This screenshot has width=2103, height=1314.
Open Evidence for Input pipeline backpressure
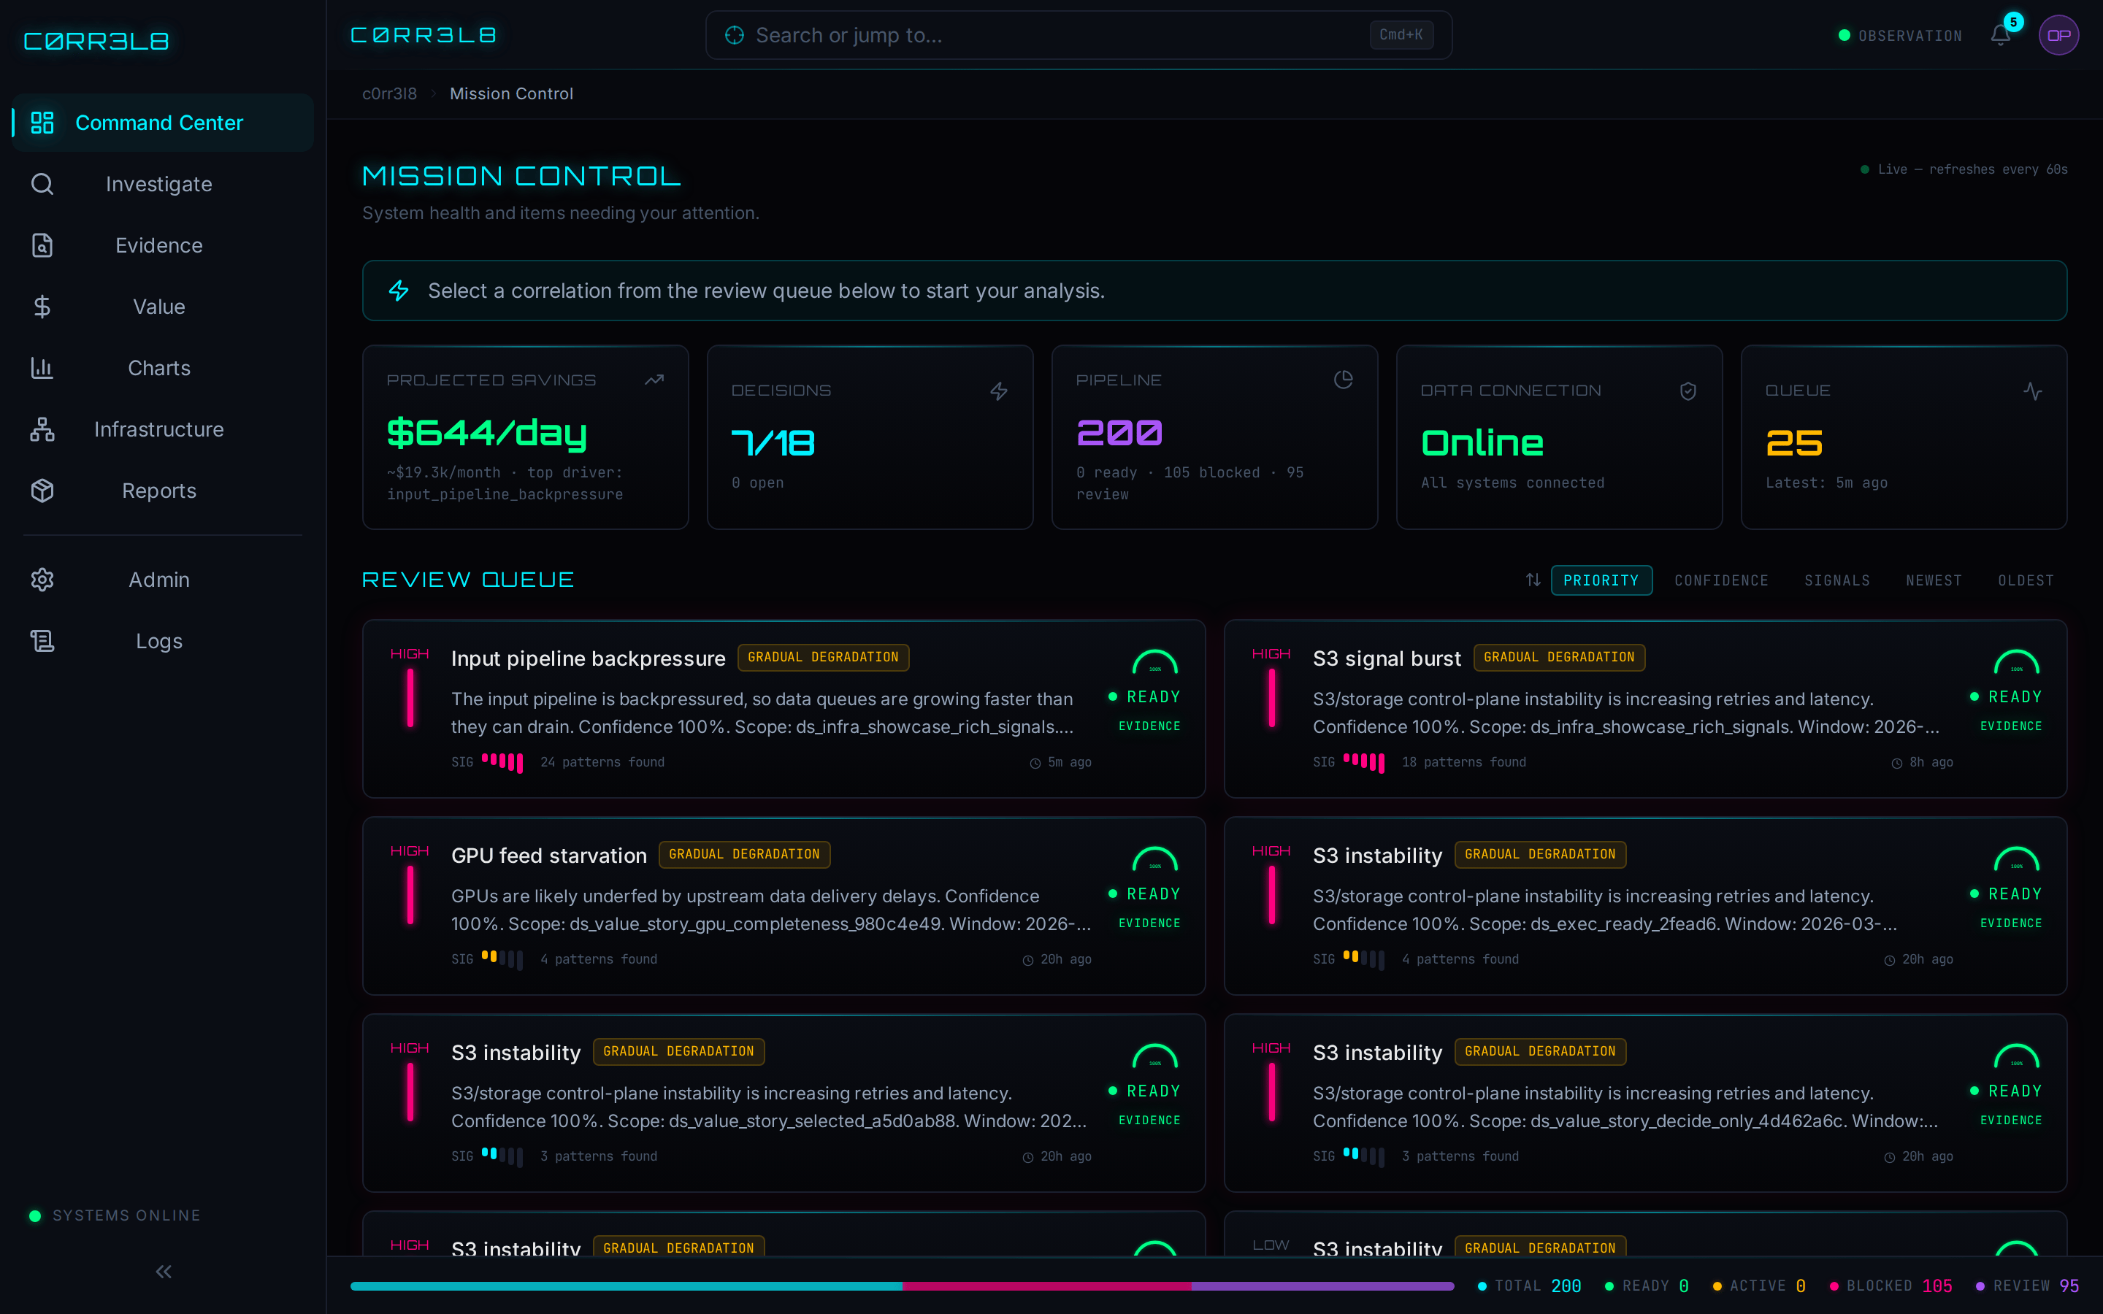click(1149, 726)
